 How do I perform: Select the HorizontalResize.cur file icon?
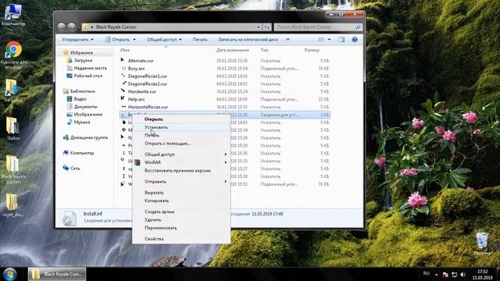point(123,107)
